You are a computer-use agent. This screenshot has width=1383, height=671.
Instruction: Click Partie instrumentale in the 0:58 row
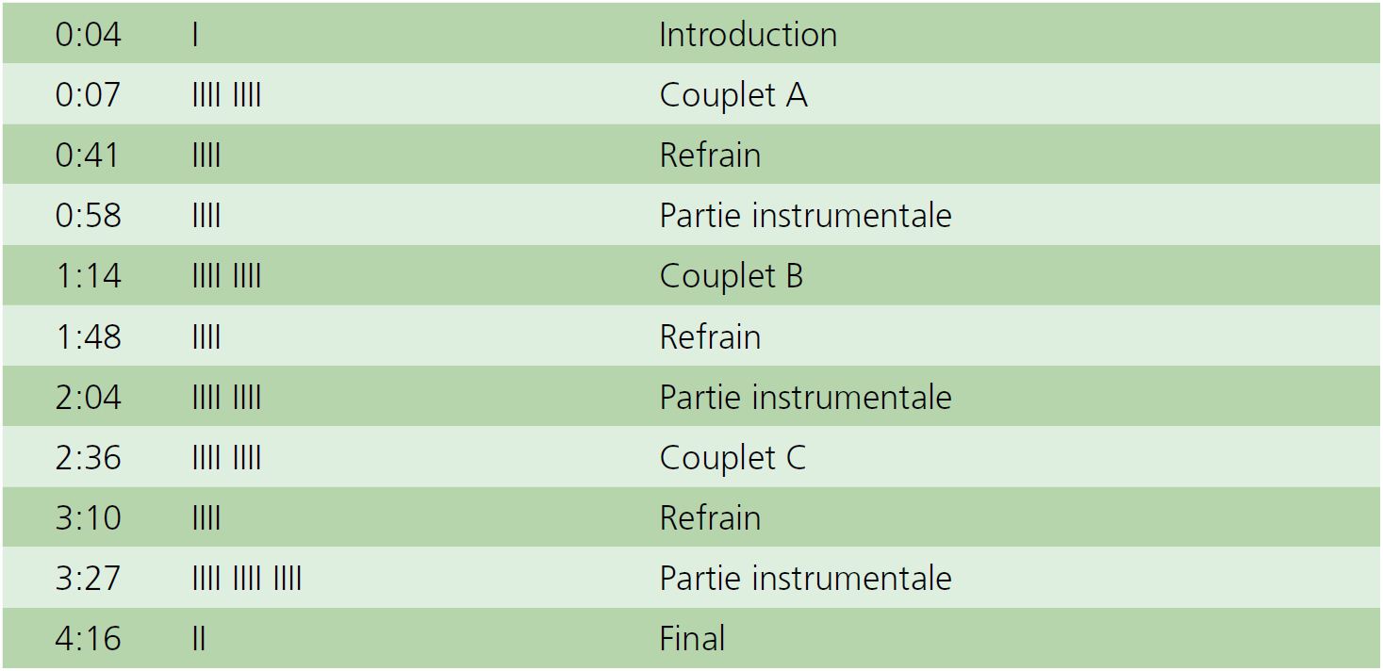point(805,216)
